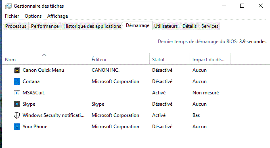This screenshot has height=148, width=270.
Task: Select Windows Security notificati... entry name
Action: [x=54, y=115]
